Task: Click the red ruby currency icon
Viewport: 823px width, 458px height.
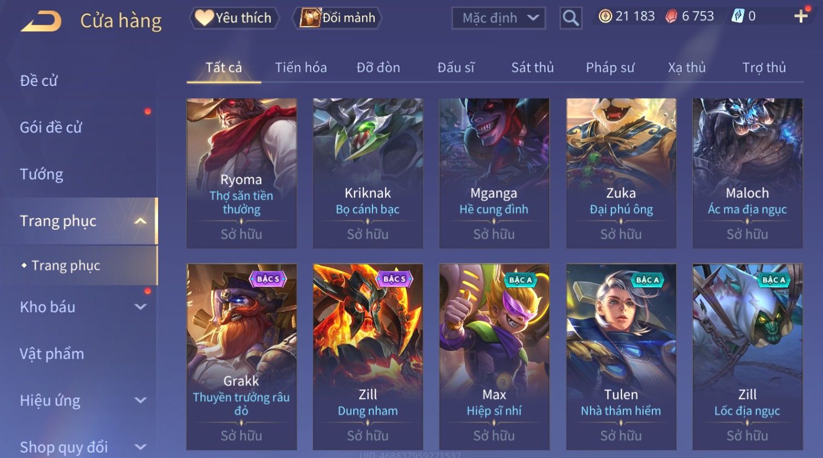Action: tap(671, 16)
